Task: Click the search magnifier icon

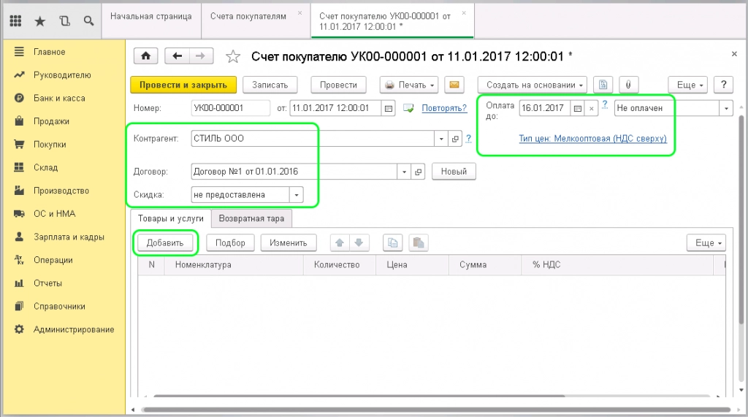Action: pos(88,21)
